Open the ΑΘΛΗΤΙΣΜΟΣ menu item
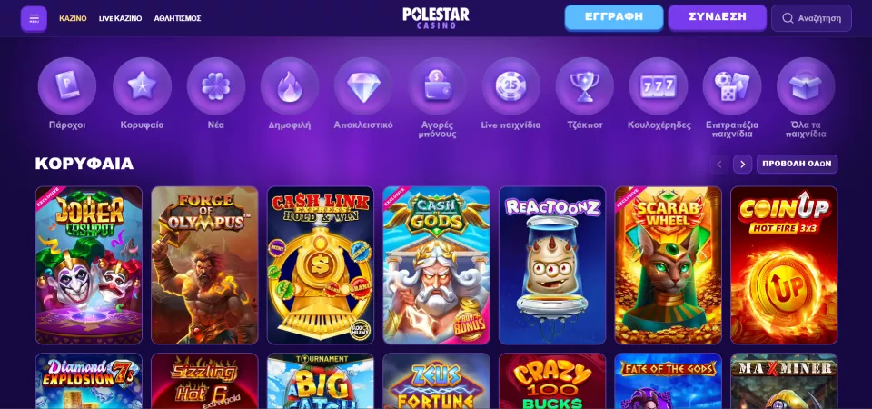The height and width of the screenshot is (409, 872). point(177,18)
